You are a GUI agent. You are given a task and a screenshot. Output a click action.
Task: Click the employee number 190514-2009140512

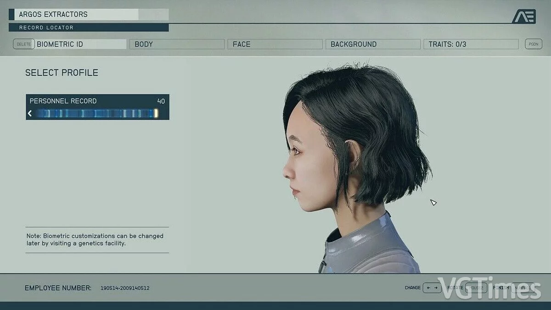125,288
